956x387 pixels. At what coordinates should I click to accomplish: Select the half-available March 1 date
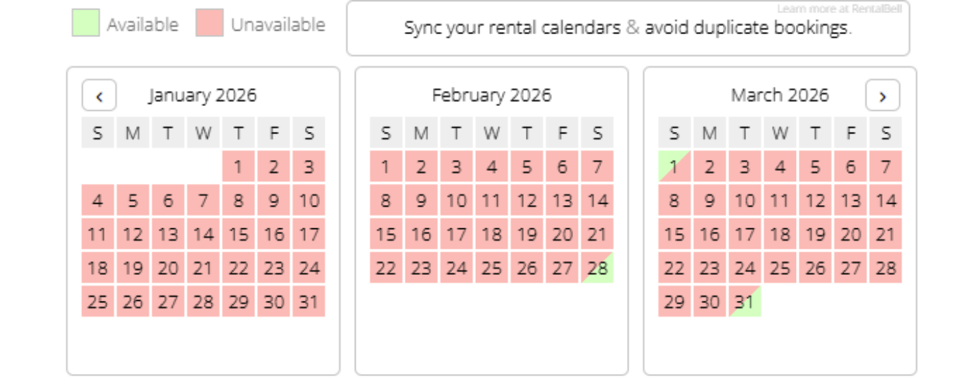coord(674,167)
